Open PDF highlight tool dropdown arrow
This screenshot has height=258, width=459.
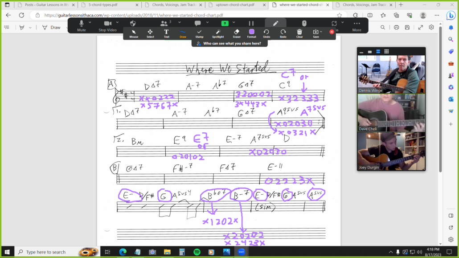click(x=30, y=27)
